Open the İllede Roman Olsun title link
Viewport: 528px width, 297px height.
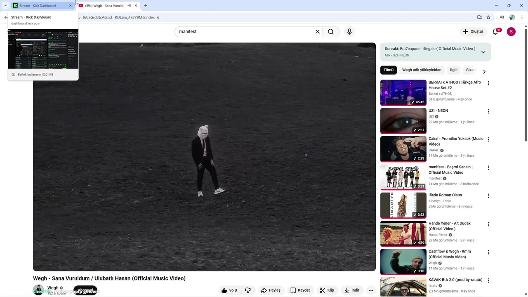pyautogui.click(x=445, y=195)
